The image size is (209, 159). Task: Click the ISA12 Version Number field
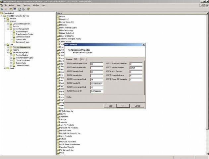click(x=136, y=68)
